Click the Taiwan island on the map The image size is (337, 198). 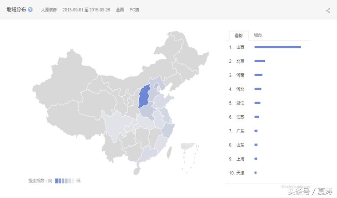click(x=169, y=152)
